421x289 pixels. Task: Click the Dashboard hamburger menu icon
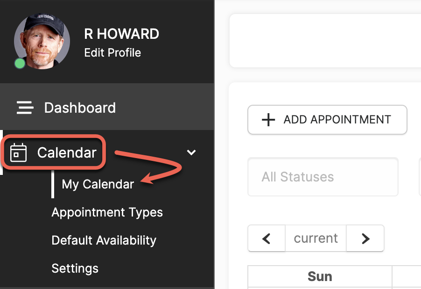25,108
